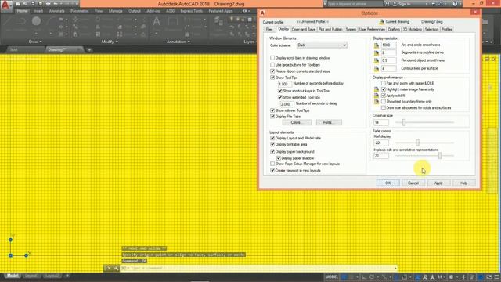Click the Plot printer icon in Quick Access toolbar
This screenshot has height=282, width=501.
pos(49,4)
